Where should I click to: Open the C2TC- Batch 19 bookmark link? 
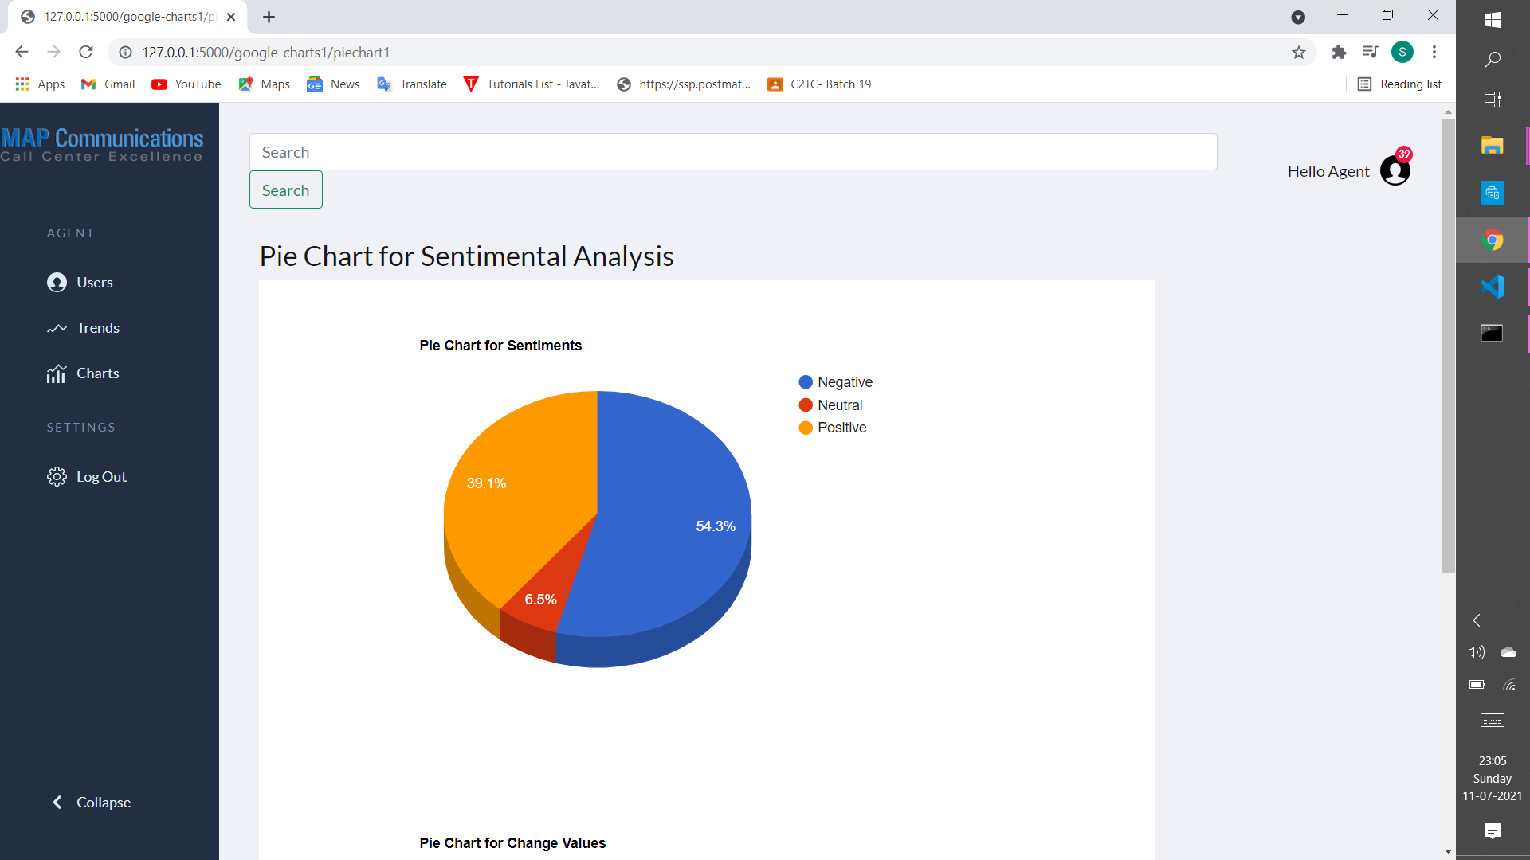pyautogui.click(x=818, y=84)
